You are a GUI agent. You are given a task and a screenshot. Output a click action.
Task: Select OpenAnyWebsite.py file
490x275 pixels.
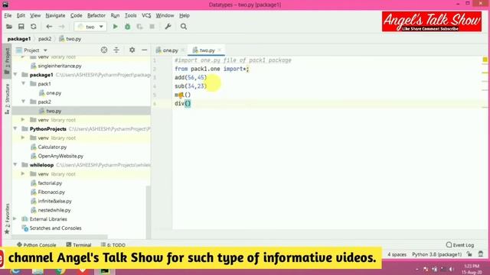pyautogui.click(x=60, y=156)
